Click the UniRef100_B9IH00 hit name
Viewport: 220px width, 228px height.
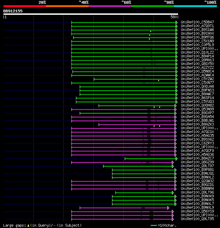pos(197,33)
